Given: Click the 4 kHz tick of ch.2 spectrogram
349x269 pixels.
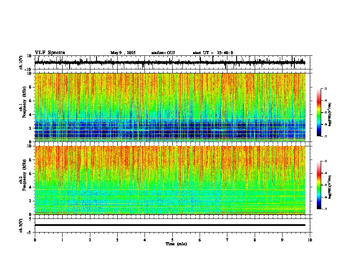Looking at the screenshot, I should [30, 187].
